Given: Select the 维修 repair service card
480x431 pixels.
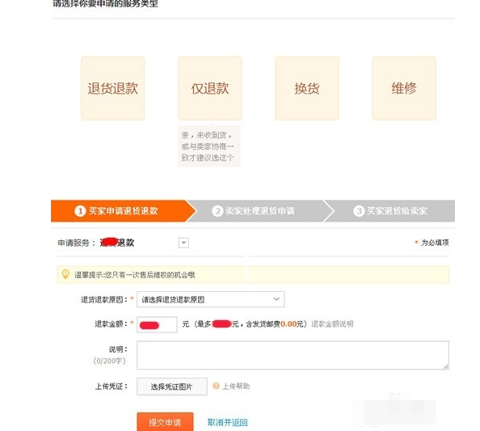Looking at the screenshot, I should [x=404, y=88].
